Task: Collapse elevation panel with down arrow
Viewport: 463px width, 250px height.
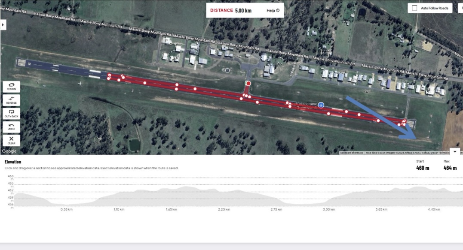Action: click(455, 152)
